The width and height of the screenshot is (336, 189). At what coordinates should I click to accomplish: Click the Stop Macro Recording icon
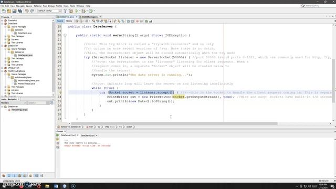click(x=141, y=21)
